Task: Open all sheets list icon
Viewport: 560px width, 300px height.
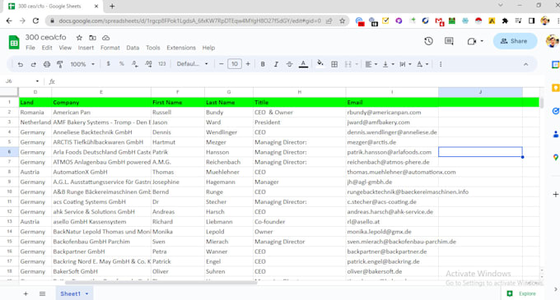Action: (x=42, y=294)
